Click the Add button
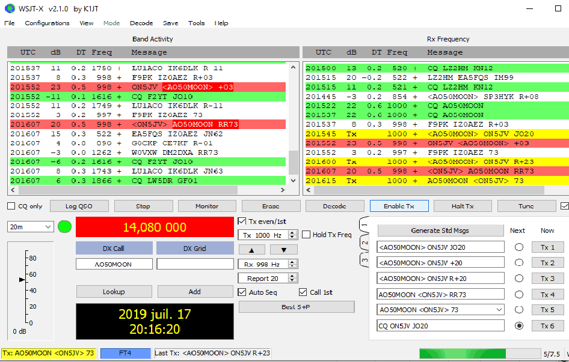The width and height of the screenshot is (569, 362). click(195, 292)
